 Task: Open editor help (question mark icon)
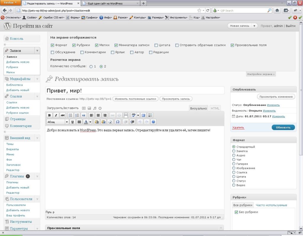[154, 122]
